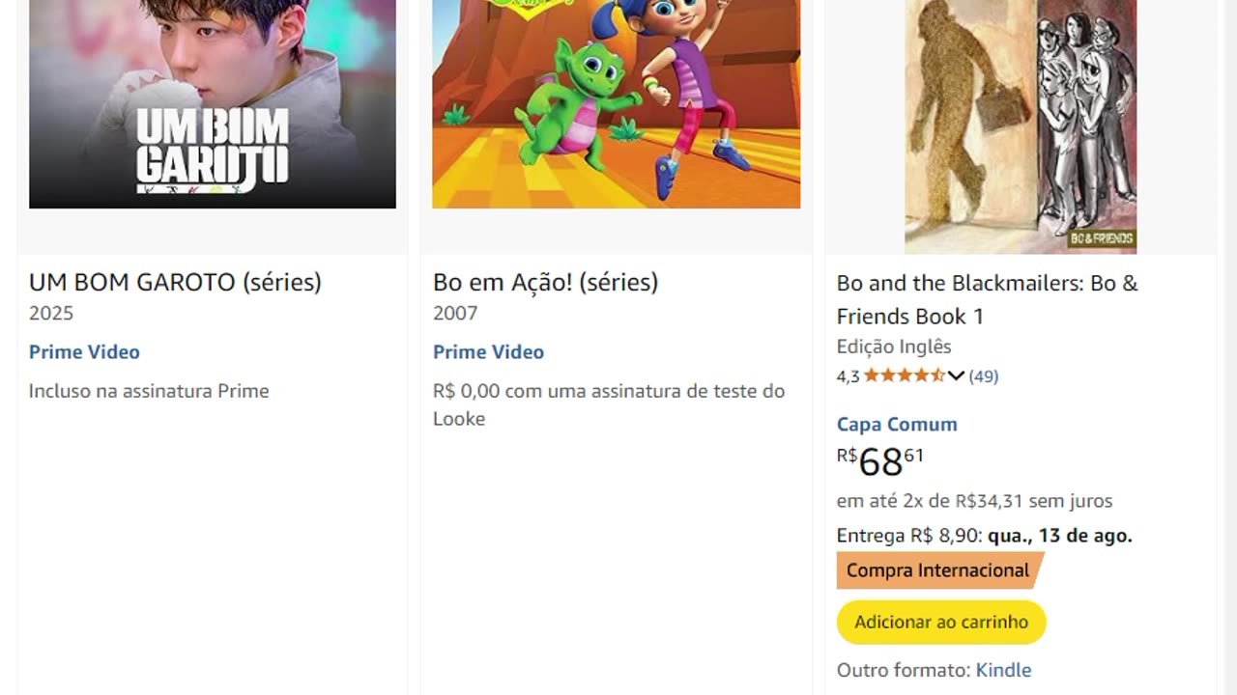Click the Adicionar ao carrinho button

pos(941,623)
